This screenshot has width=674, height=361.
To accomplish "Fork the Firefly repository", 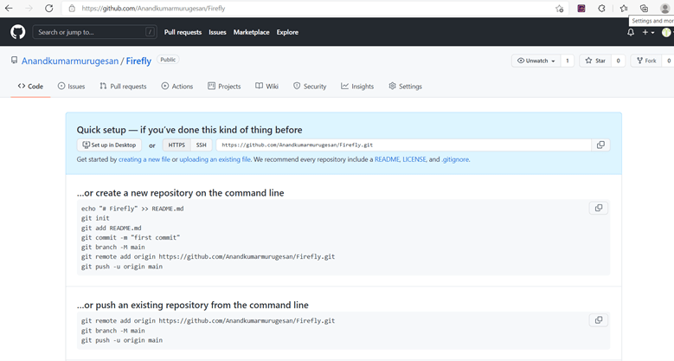I will tap(646, 61).
